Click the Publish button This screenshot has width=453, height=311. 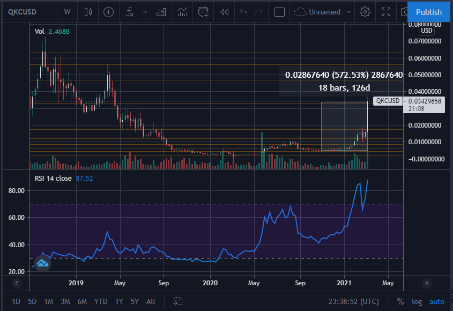click(429, 12)
